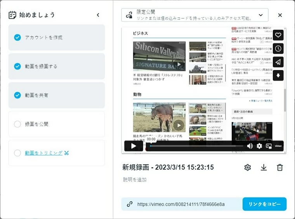Add to Watch Later with the clock icon
Viewport: 295px width, 219px height.
click(x=278, y=49)
